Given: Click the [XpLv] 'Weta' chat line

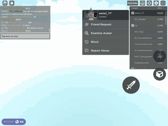Looking at the screenshot, I should [16, 31].
